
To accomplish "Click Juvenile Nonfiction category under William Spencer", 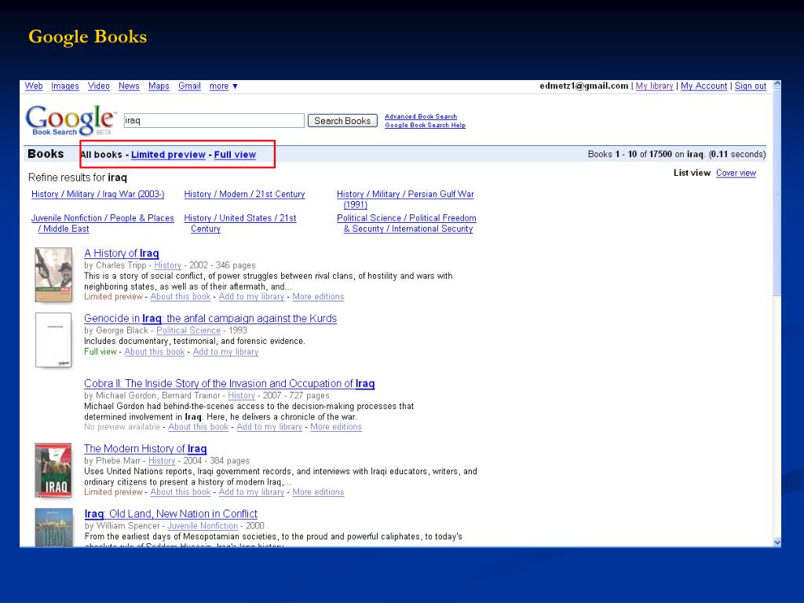I will (203, 526).
